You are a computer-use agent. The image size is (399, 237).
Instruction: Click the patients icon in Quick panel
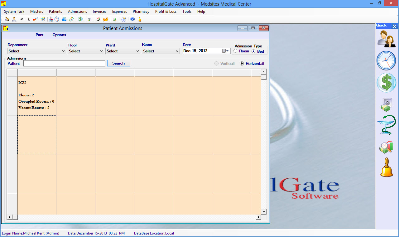[387, 39]
